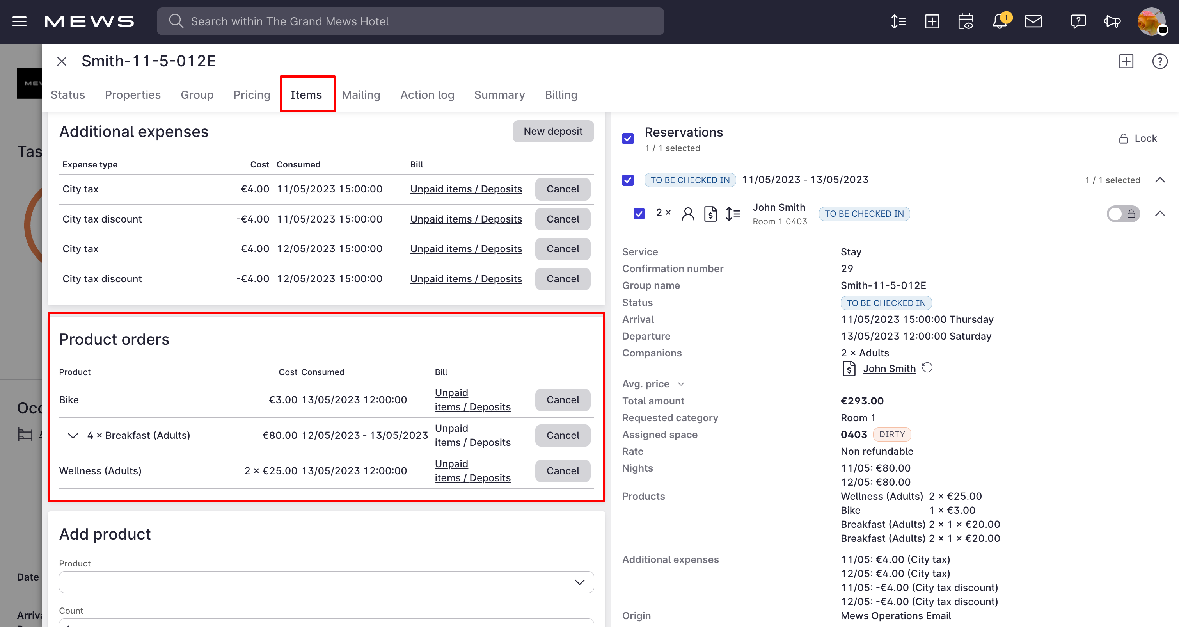The width and height of the screenshot is (1179, 627).
Task: Collapse the 11/05/2023 - 13/05/2023 reservation group
Action: tap(1160, 180)
